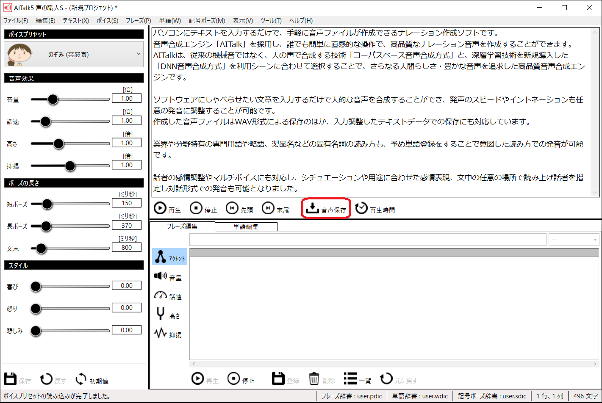Click the 1 行, 1 列 cursor position

pyautogui.click(x=549, y=396)
